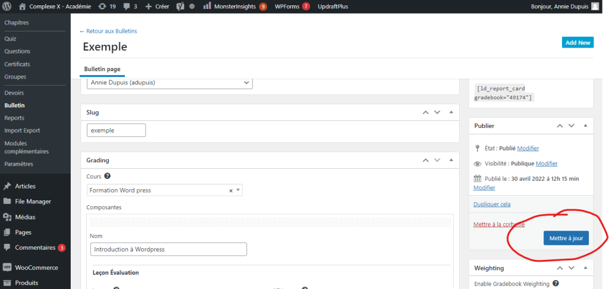This screenshot has height=289, width=609.
Task: Open the Cours dropdown Formation Word press
Action: [164, 190]
